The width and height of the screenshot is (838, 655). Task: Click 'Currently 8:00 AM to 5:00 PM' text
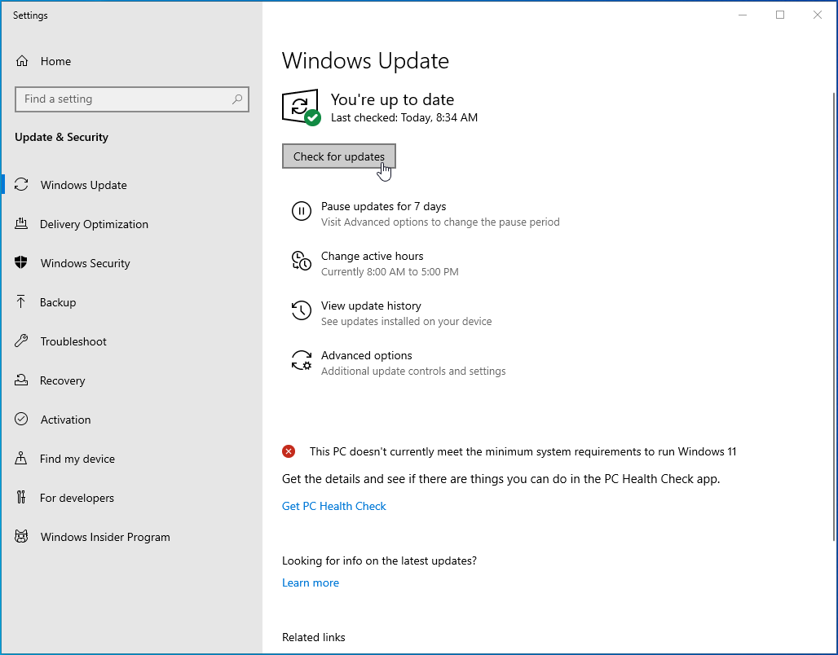(x=390, y=271)
